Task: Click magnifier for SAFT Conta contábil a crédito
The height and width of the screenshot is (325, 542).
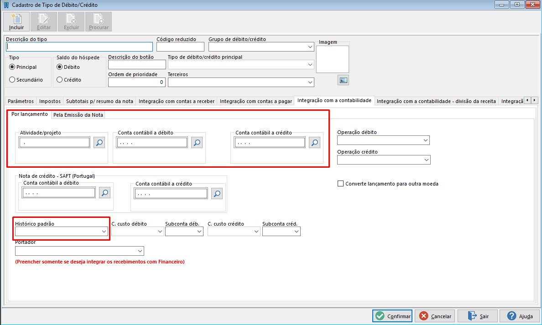Action: click(217, 193)
